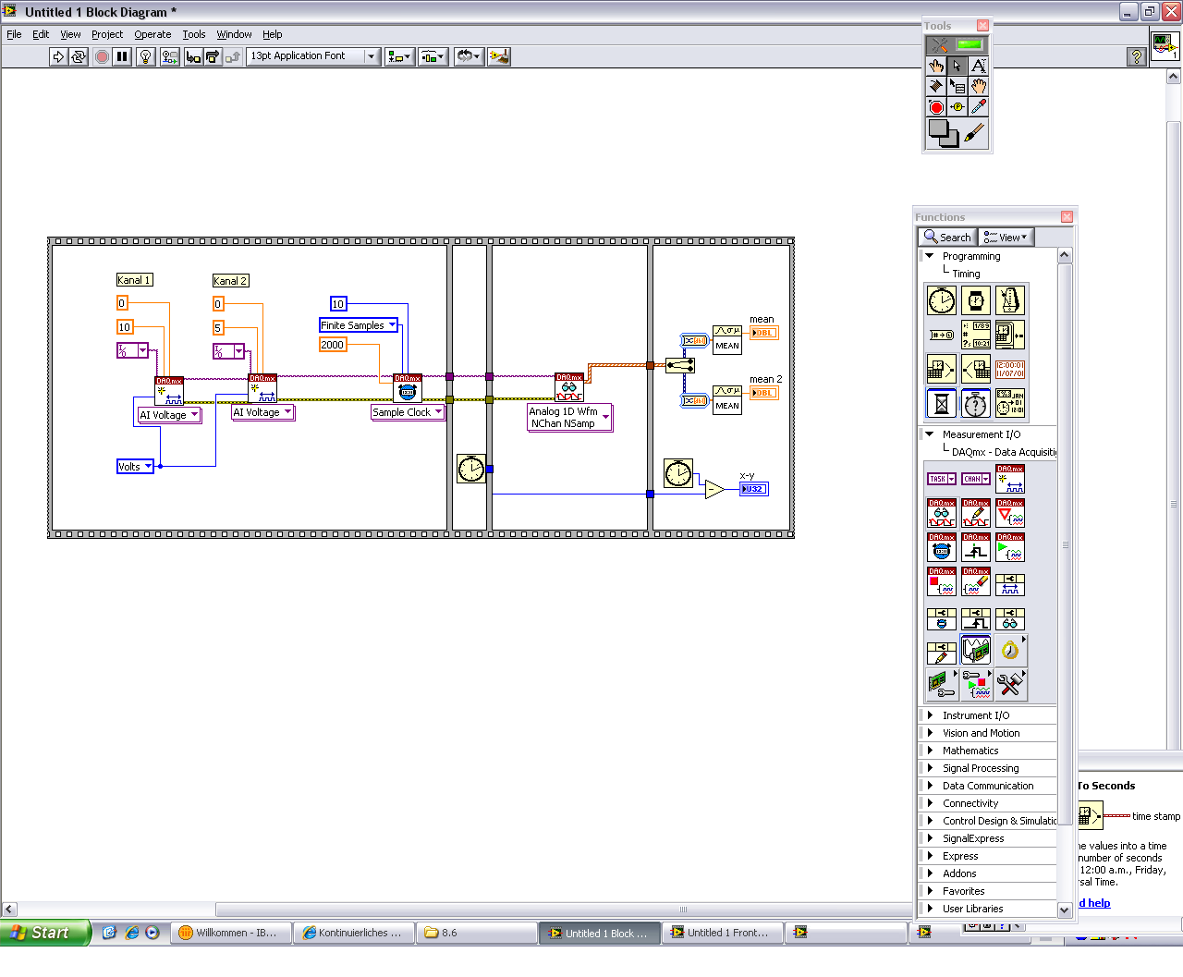
Task: Open the Project menu
Action: [x=107, y=34]
